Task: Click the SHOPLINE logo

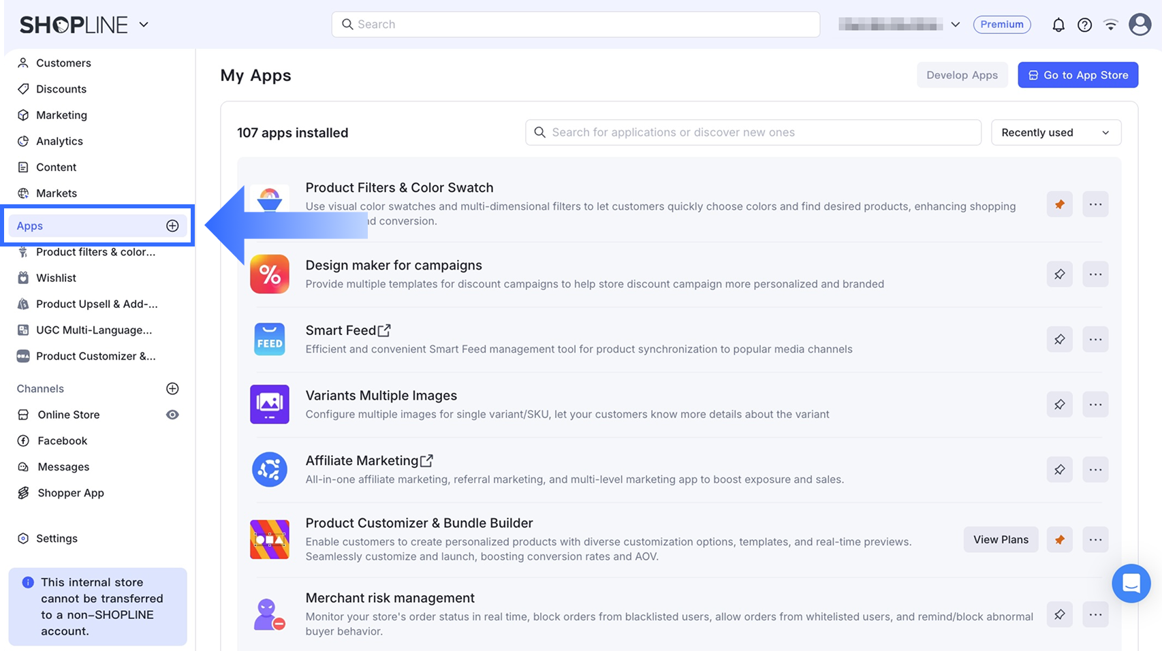Action: pyautogui.click(x=74, y=25)
